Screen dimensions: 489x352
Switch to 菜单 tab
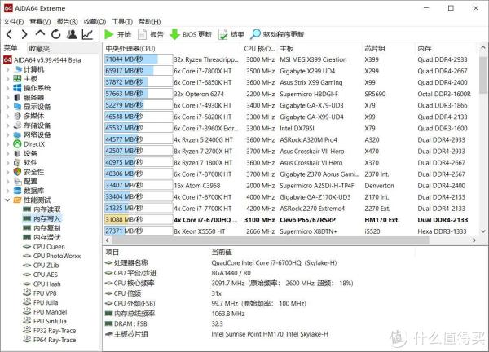(11, 48)
